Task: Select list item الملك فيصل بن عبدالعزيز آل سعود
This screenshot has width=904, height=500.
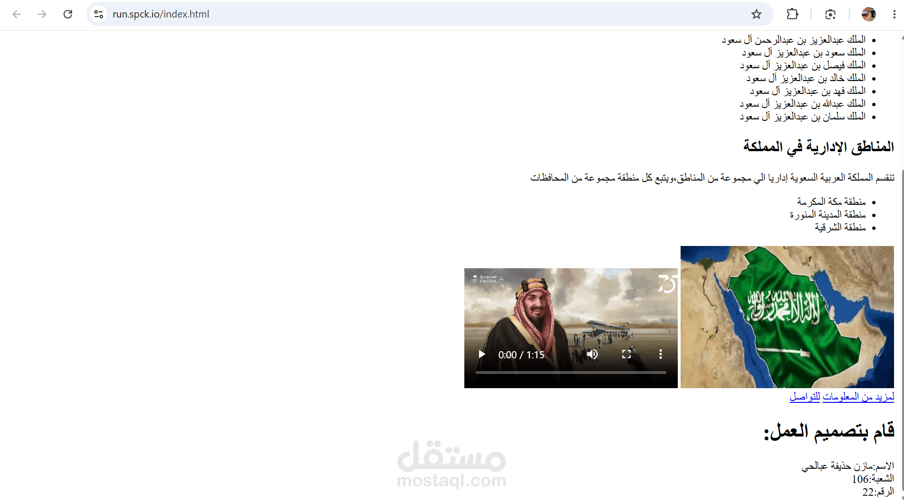Action: [803, 65]
